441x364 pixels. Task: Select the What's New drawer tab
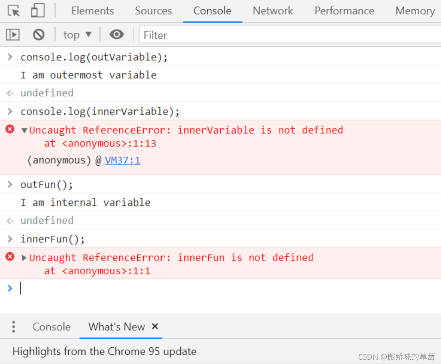pyautogui.click(x=117, y=327)
